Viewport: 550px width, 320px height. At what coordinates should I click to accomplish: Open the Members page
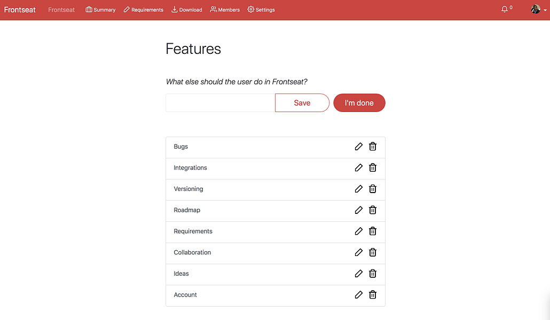point(225,10)
